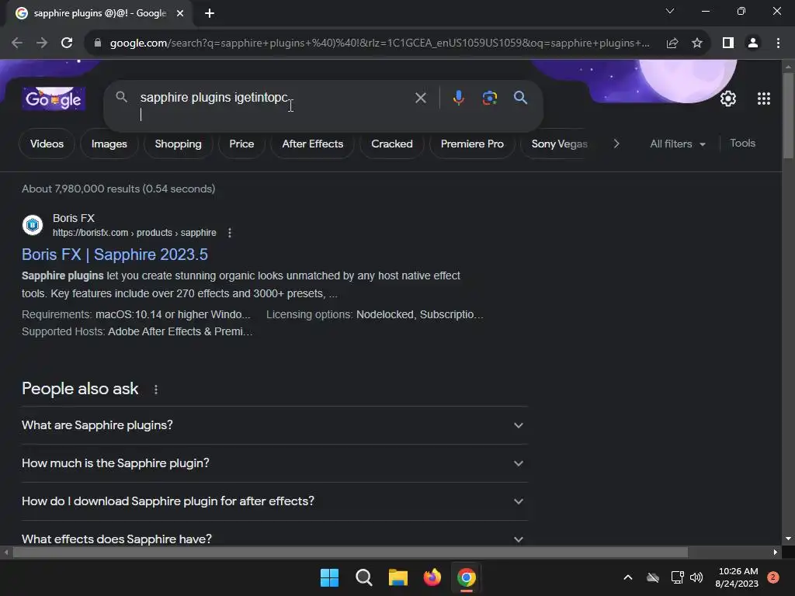This screenshot has width=795, height=596.
Task: Open search Tools
Action: click(x=742, y=144)
